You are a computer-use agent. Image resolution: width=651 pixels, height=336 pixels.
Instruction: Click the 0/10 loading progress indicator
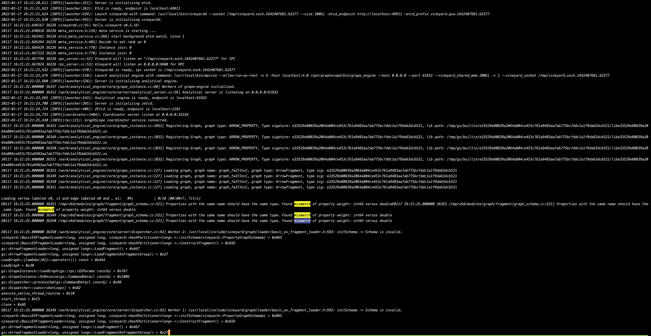pyautogui.click(x=162, y=198)
